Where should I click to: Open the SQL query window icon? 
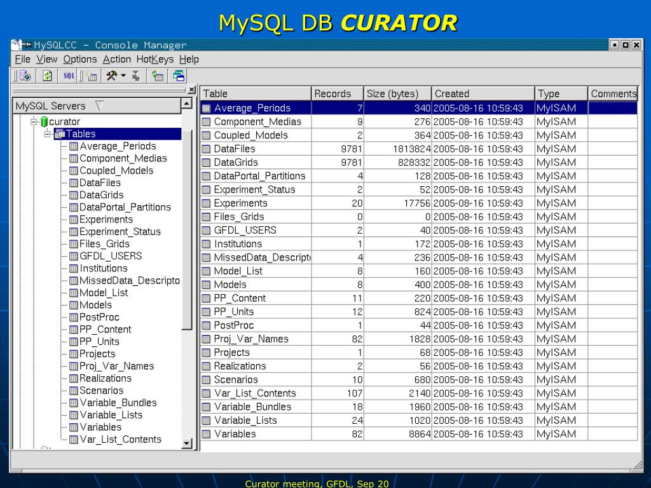pyautogui.click(x=69, y=76)
